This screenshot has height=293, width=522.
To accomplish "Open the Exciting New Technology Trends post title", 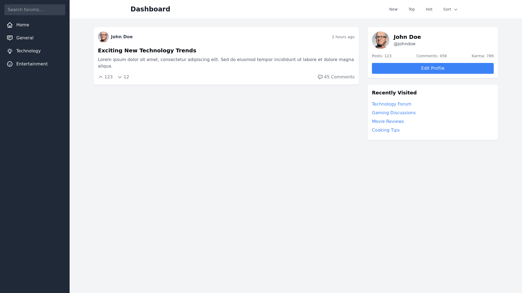I will pyautogui.click(x=147, y=50).
